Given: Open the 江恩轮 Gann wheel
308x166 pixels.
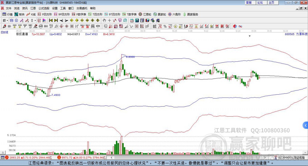Looking at the screenshot, I should pos(145,14).
